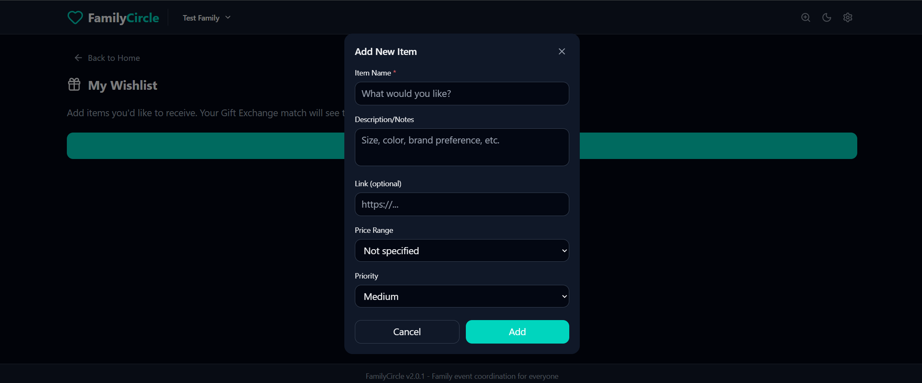Expand the Test Family switcher dropdown
Image resolution: width=922 pixels, height=383 pixels.
tap(206, 18)
